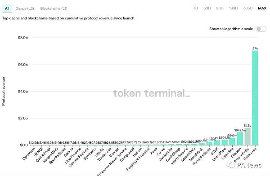Choose the 7D time range
270x176 pixels.
coord(195,8)
